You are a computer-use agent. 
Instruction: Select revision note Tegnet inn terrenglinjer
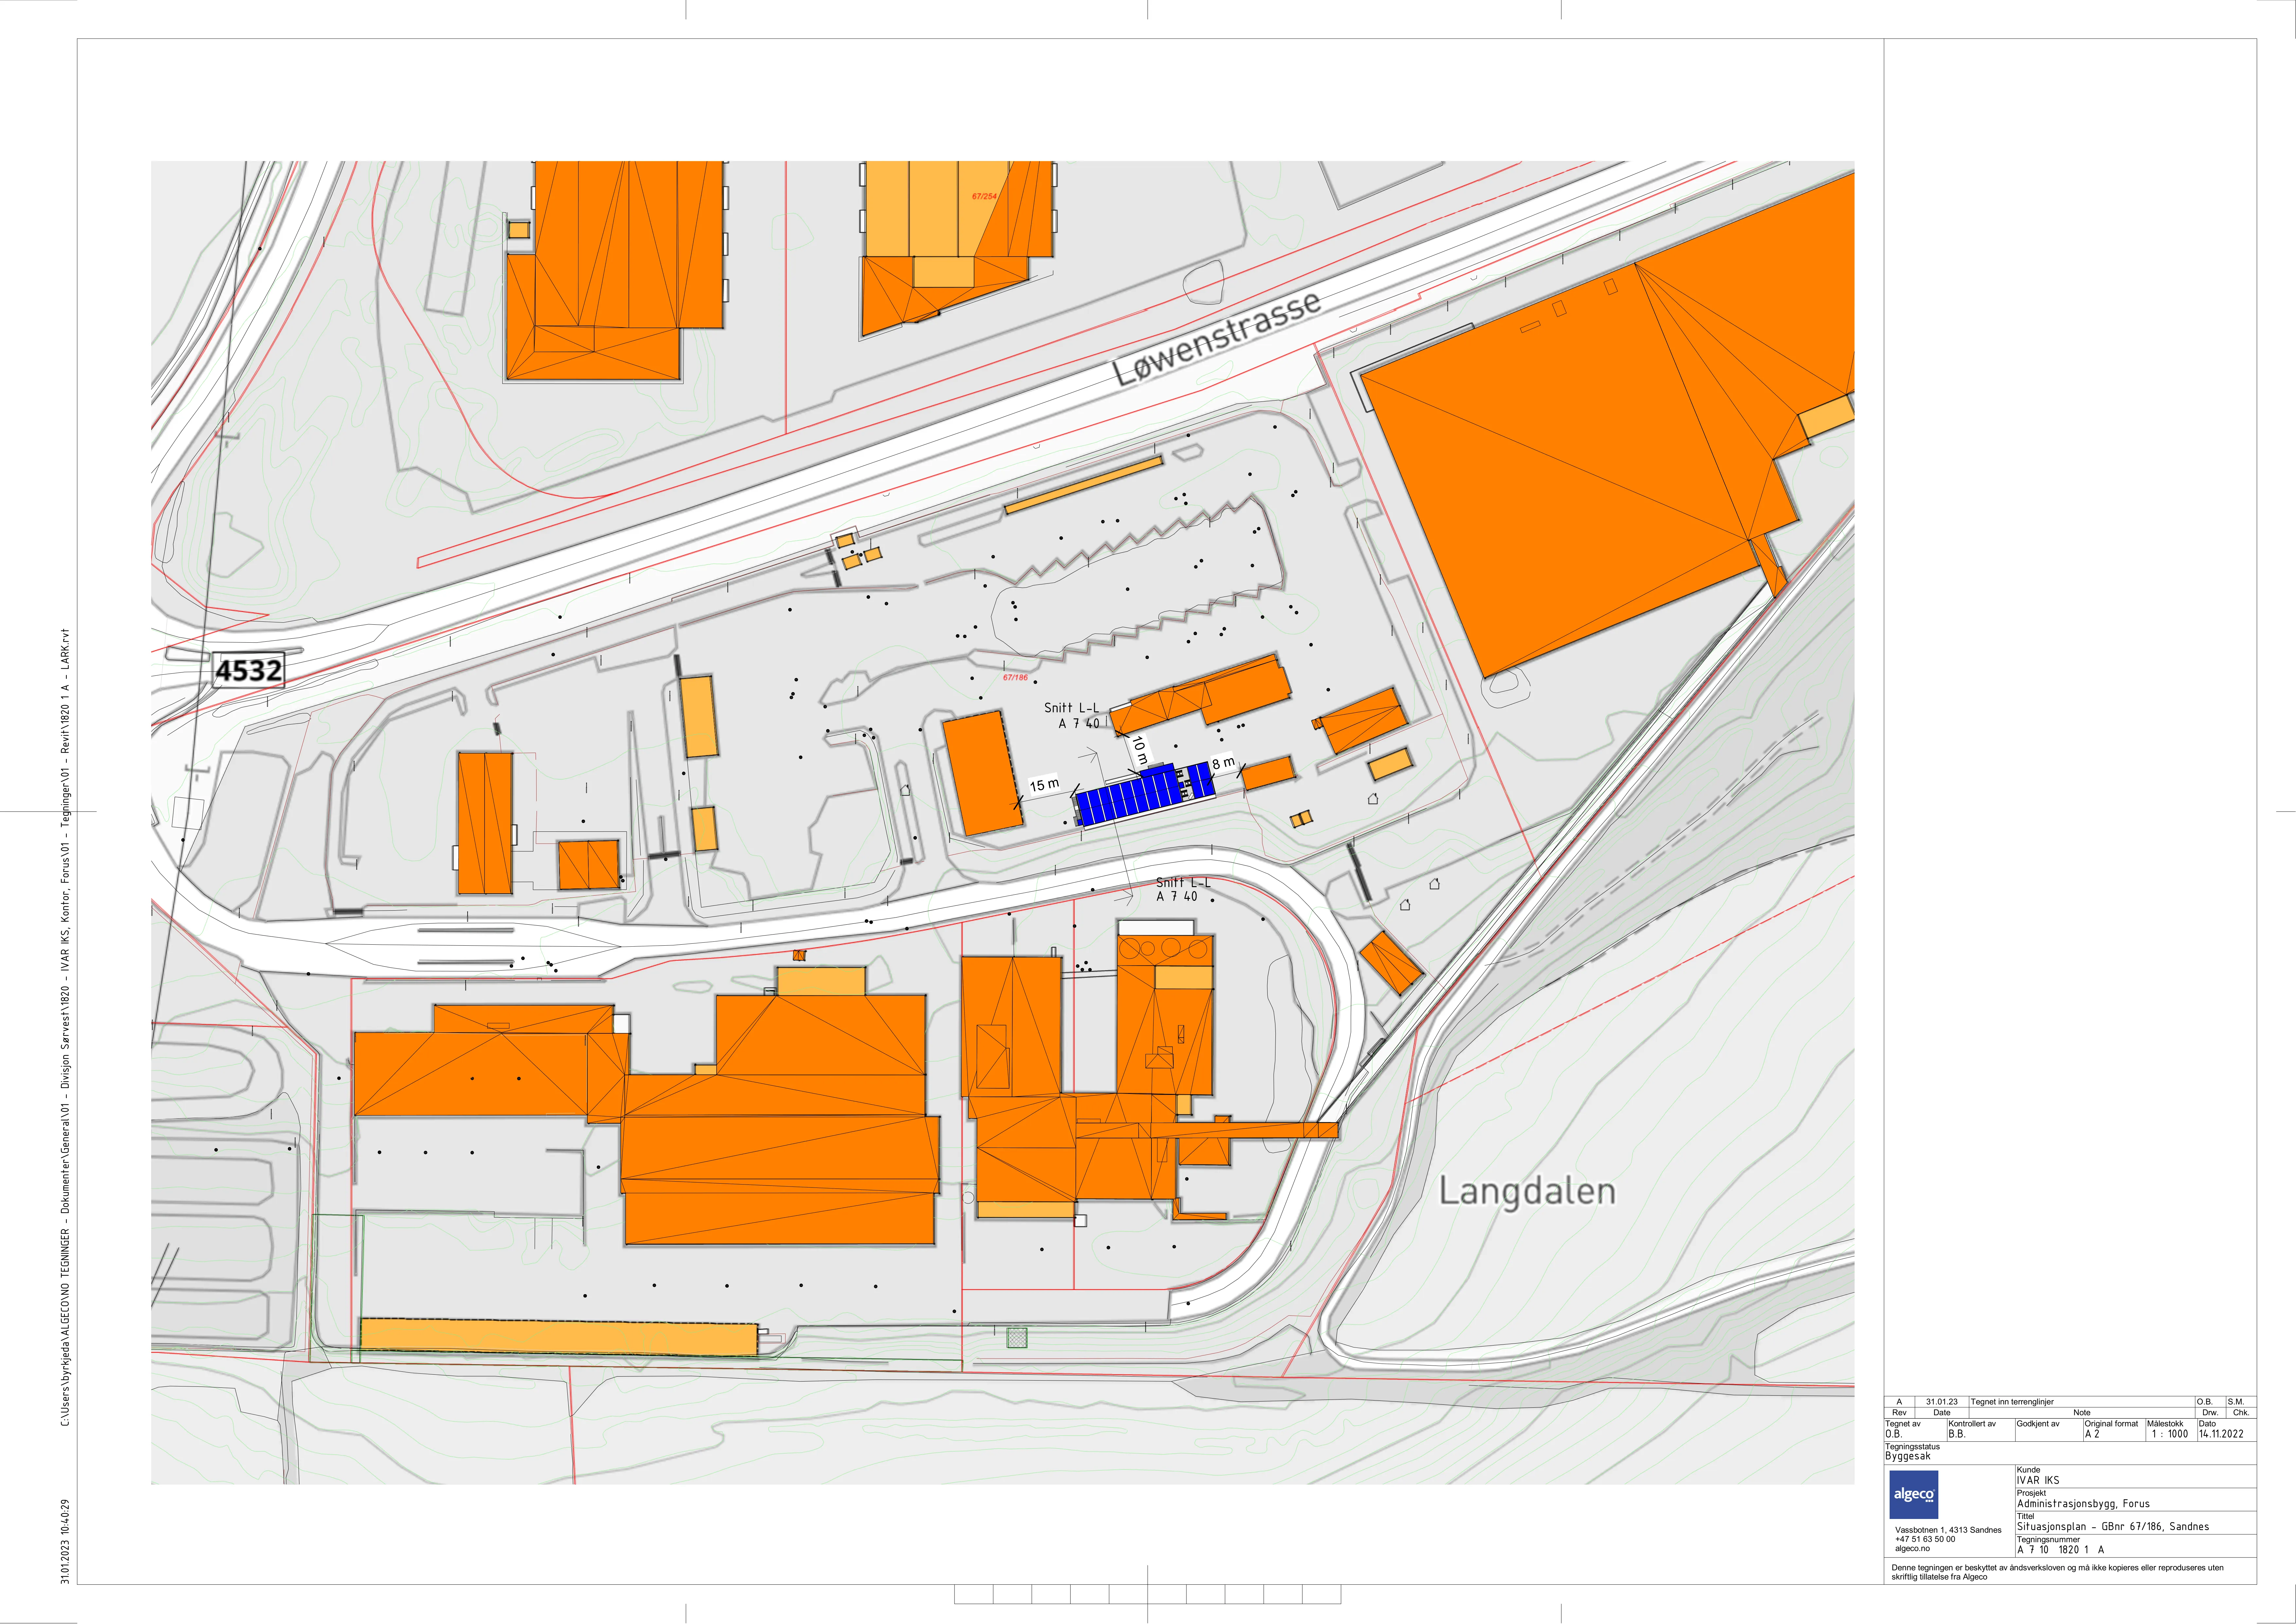(2012, 1402)
